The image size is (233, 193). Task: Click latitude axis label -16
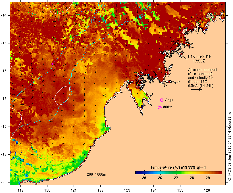click(4, 71)
